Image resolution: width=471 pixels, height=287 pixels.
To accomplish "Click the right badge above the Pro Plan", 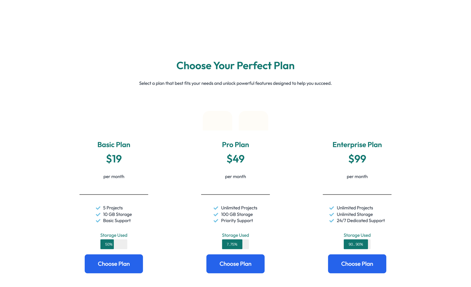I will point(253,121).
